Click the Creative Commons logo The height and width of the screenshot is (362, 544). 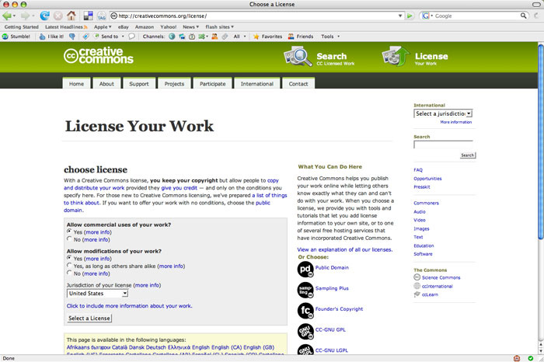coord(99,56)
